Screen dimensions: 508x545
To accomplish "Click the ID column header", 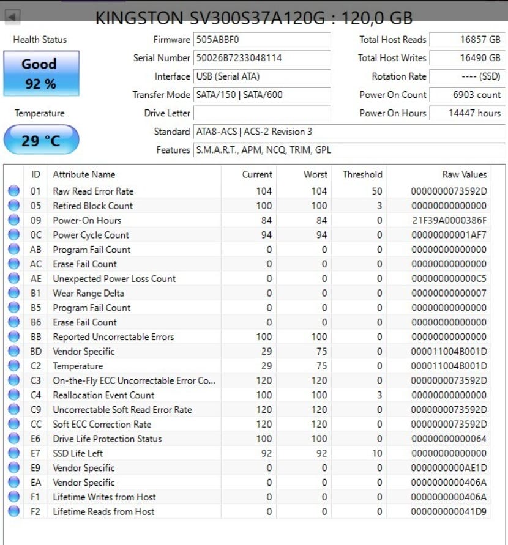I will (x=36, y=174).
